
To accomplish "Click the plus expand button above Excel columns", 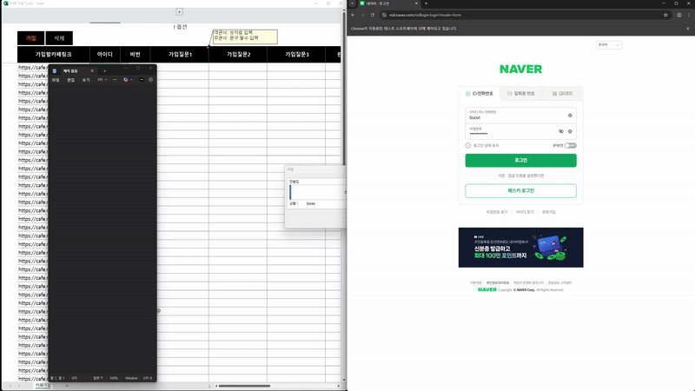I will pyautogui.click(x=179, y=12).
